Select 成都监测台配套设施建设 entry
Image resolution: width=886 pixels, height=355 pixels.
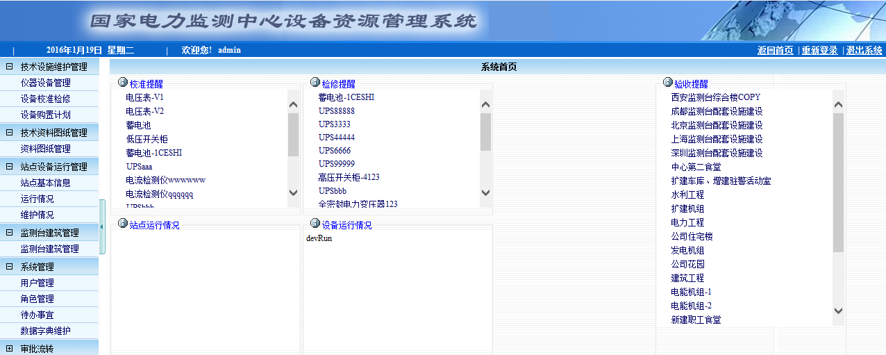point(717,111)
